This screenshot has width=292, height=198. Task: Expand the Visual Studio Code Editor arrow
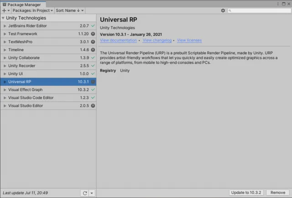5,98
